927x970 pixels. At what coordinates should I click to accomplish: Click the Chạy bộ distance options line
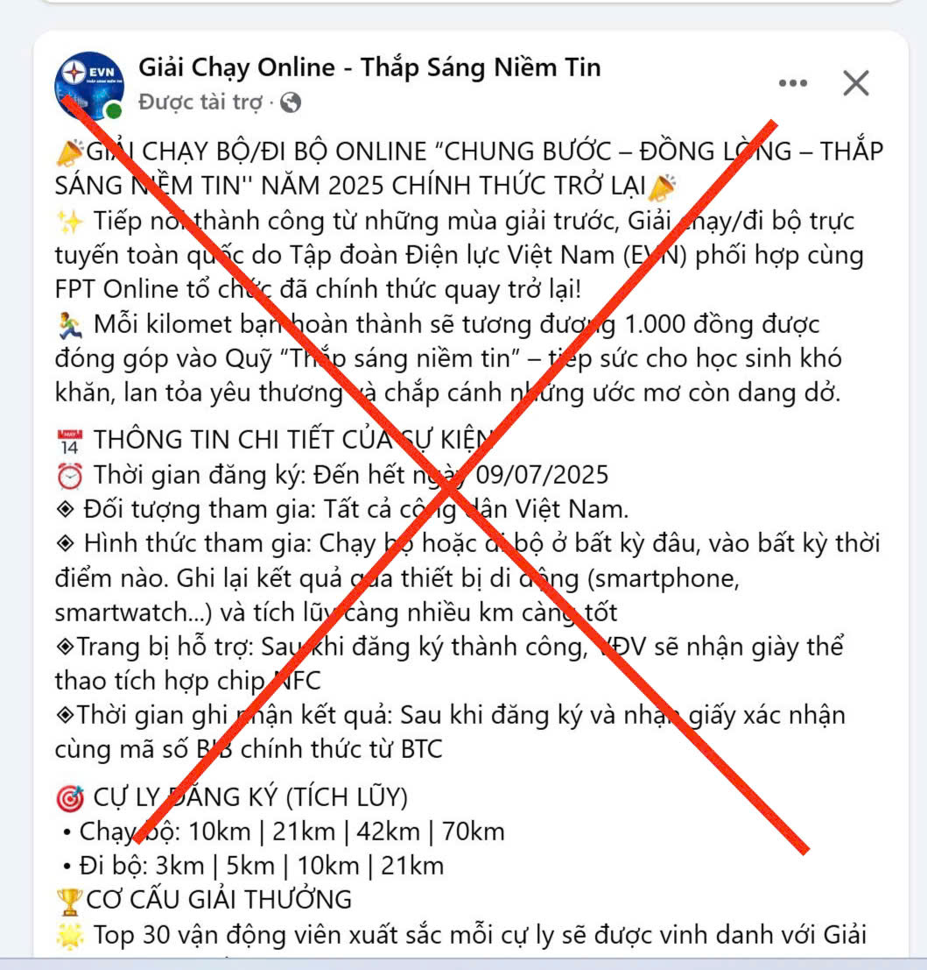(x=284, y=832)
